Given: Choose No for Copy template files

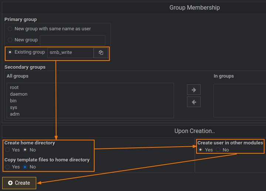Looking at the screenshot, I should pos(25,167).
